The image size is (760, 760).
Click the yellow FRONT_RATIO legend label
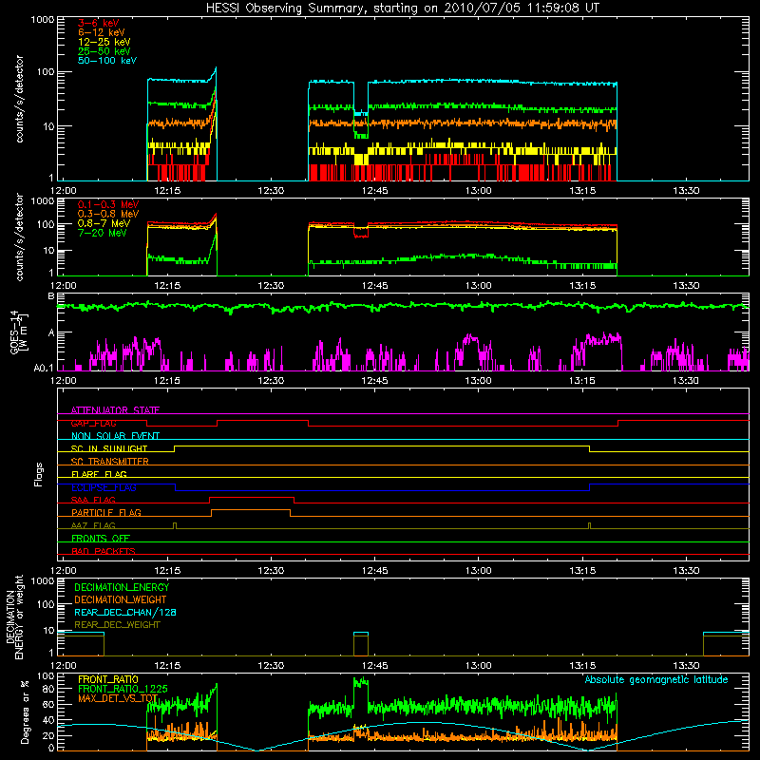[x=108, y=679]
